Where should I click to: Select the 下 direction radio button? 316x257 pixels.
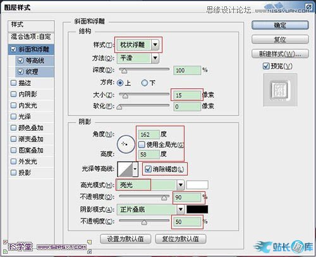pyautogui.click(x=145, y=83)
